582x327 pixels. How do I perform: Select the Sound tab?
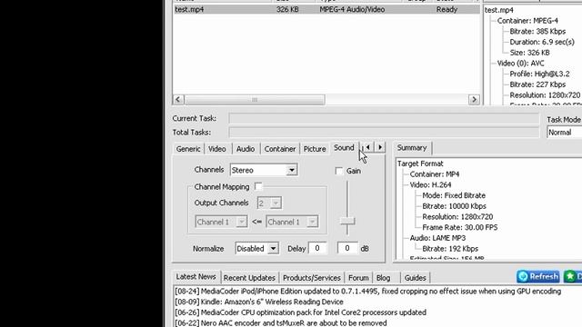click(x=344, y=147)
